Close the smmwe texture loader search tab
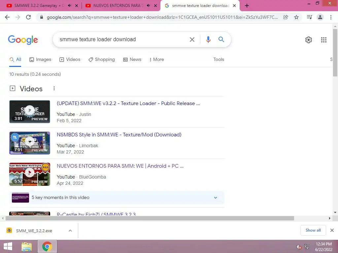338x253 pixels. click(234, 6)
